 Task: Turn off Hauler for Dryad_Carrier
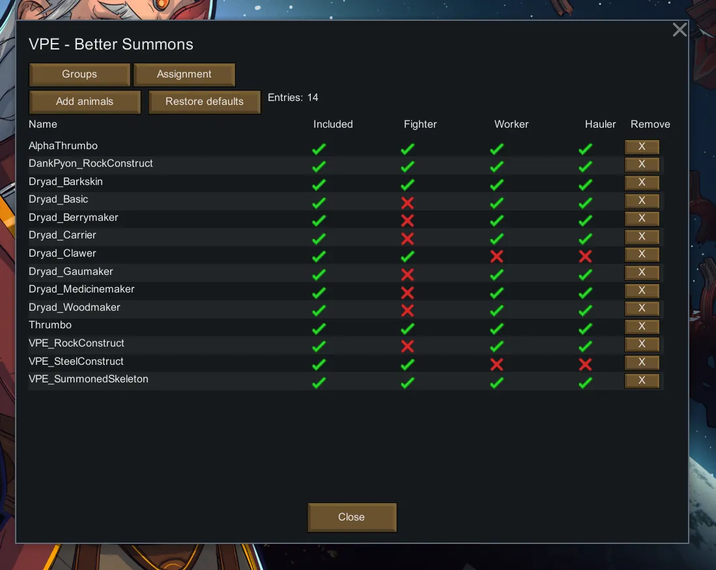[586, 239]
